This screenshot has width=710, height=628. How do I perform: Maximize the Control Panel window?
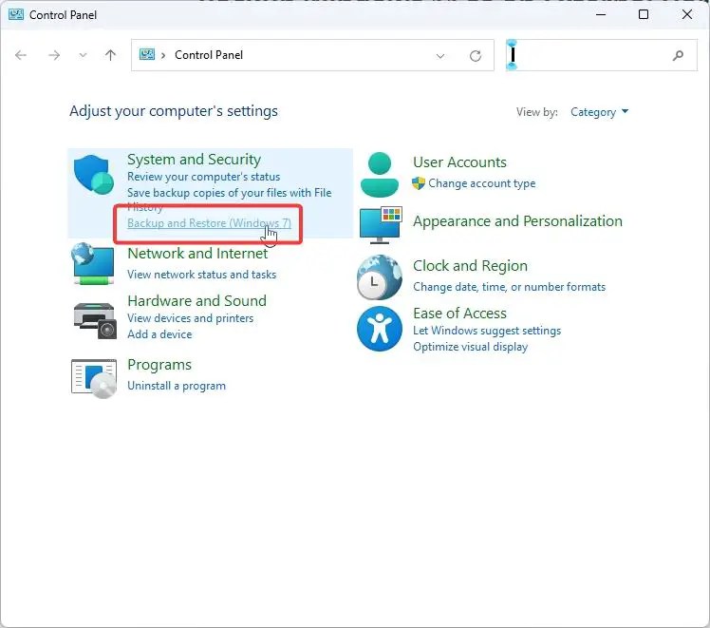tap(644, 14)
